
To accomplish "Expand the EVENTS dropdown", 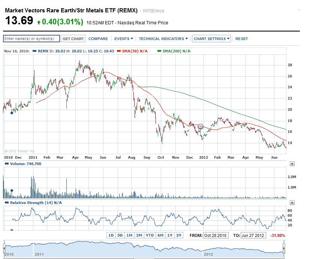I will pyautogui.click(x=124, y=39).
